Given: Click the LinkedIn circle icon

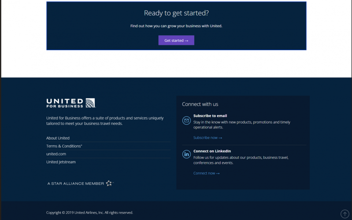Looking at the screenshot, I should [186, 154].
